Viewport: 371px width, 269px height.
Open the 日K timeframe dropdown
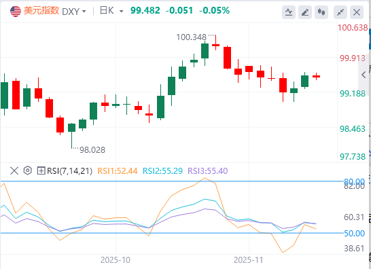[x=111, y=11]
